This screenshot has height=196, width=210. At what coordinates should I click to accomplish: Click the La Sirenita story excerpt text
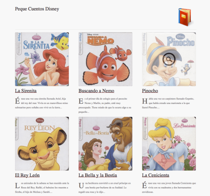pyautogui.click(x=41, y=103)
